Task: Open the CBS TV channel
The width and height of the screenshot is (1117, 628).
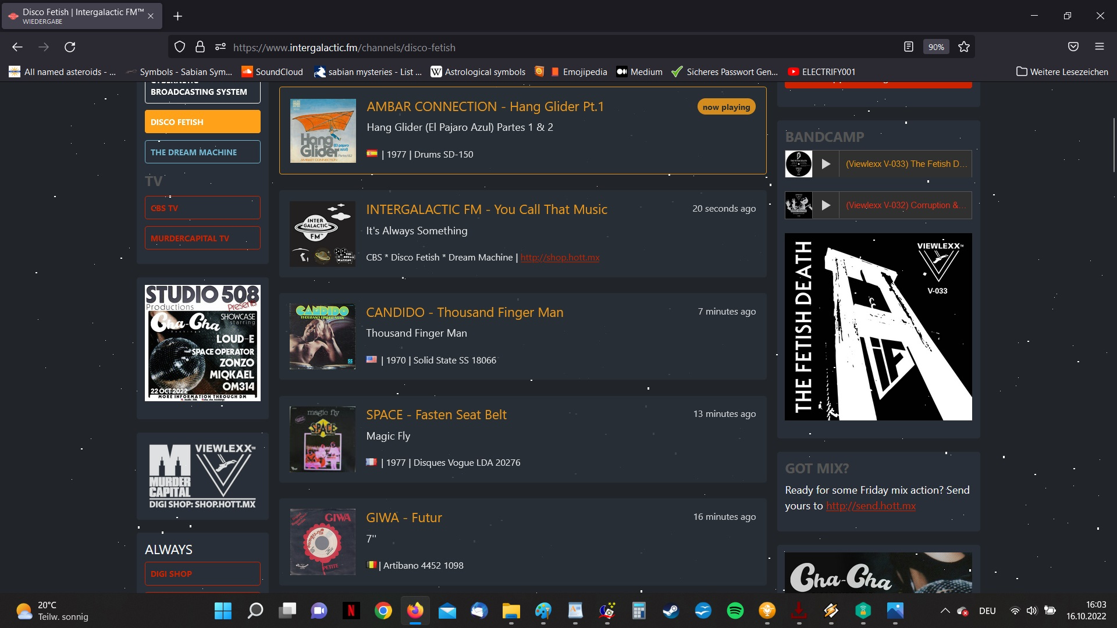Action: point(202,208)
